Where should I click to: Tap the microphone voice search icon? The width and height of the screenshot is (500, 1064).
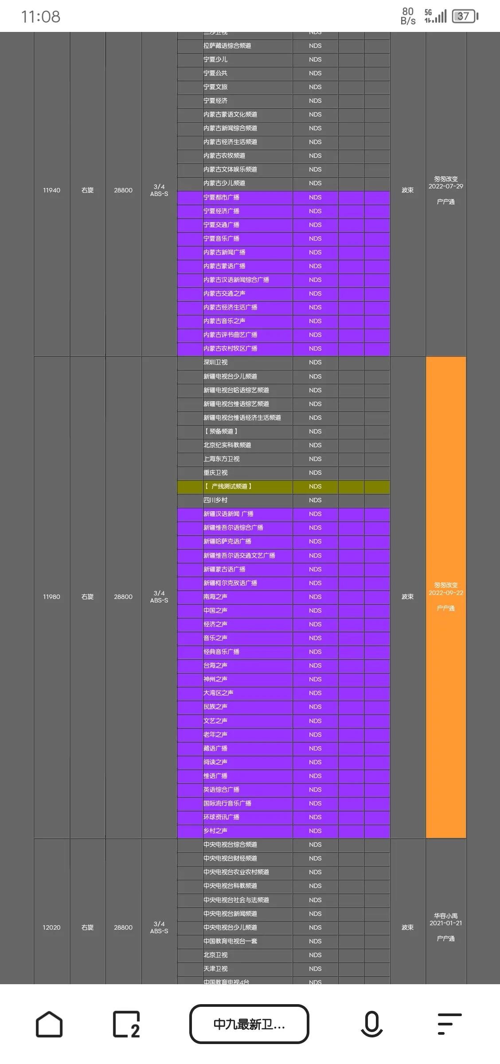tap(371, 1024)
